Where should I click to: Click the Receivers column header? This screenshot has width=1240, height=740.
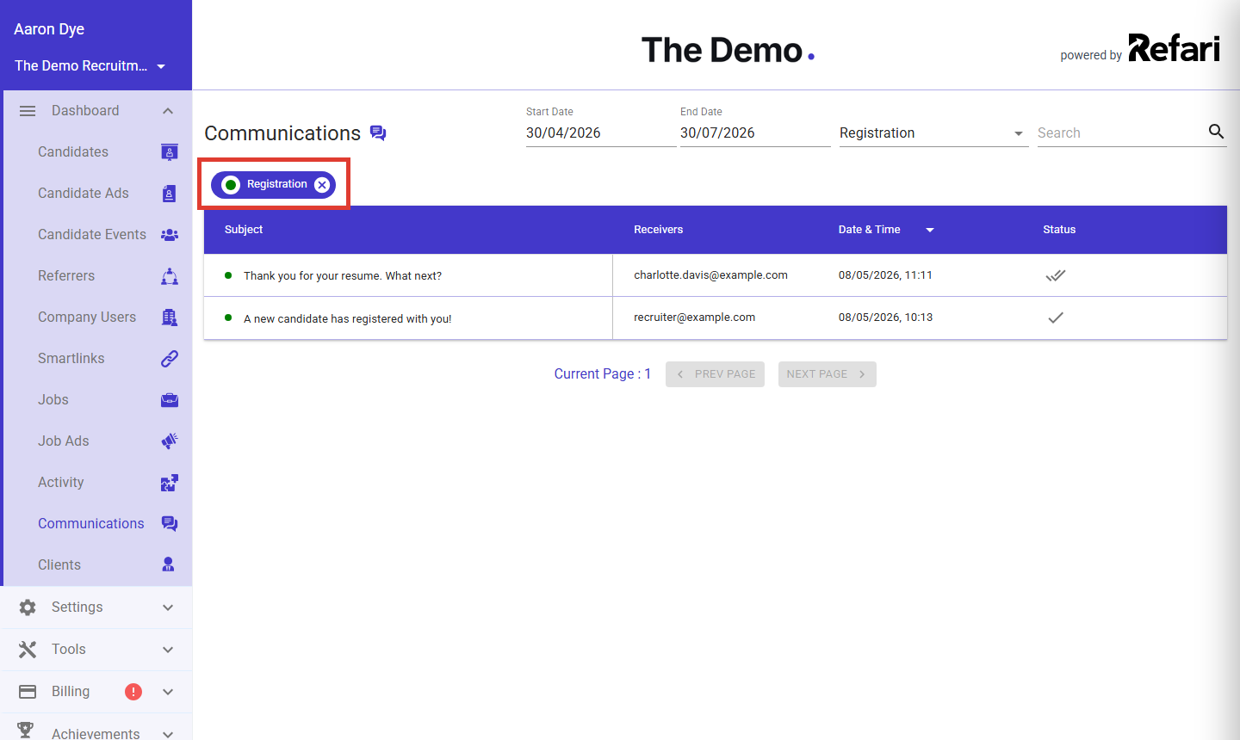pyautogui.click(x=658, y=230)
